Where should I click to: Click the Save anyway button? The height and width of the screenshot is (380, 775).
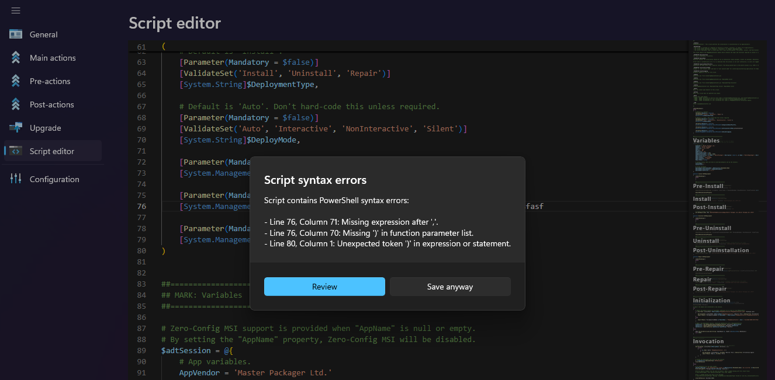[450, 287]
